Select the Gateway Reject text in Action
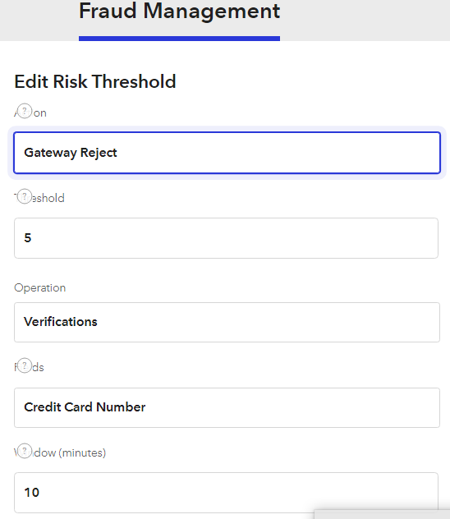This screenshot has height=519, width=450. click(x=71, y=153)
